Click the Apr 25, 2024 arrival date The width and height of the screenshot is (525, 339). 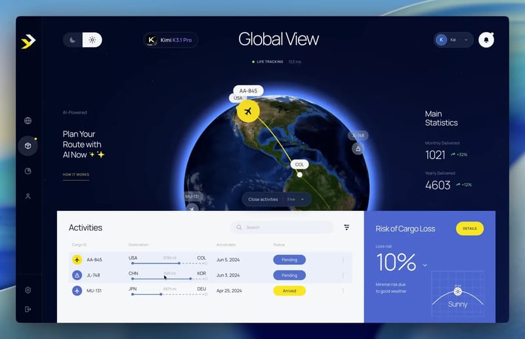pos(229,290)
